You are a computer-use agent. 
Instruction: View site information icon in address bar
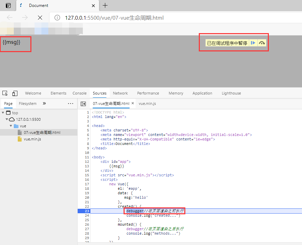click(x=57, y=18)
